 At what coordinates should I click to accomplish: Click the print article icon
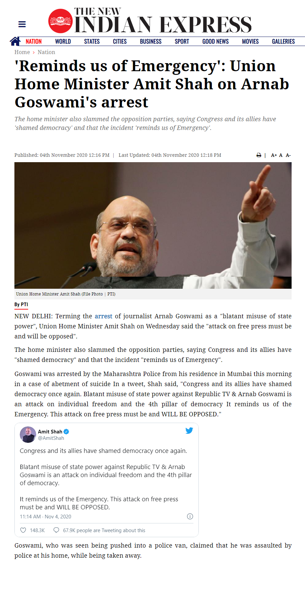point(259,155)
